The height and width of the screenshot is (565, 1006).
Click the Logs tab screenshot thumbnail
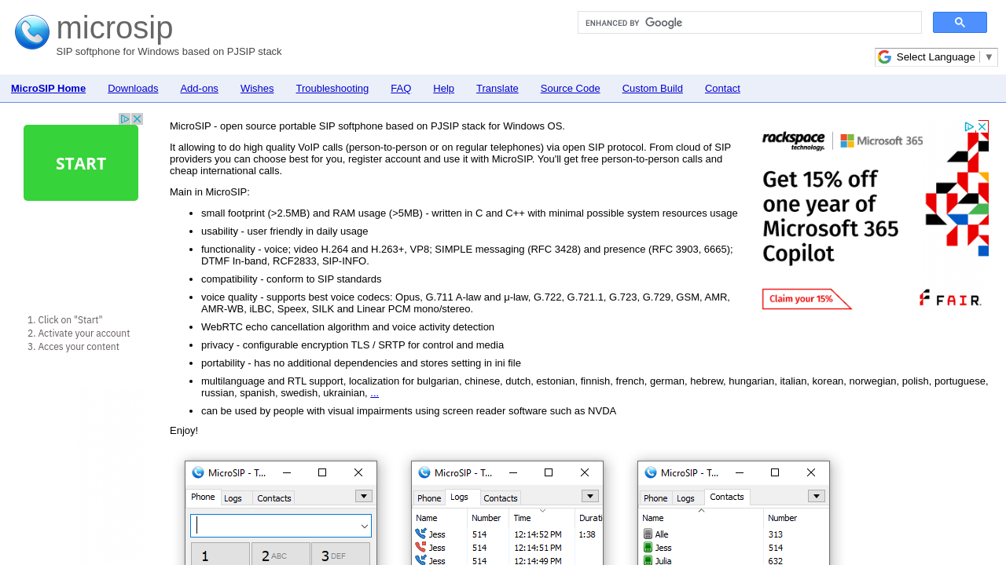click(x=507, y=513)
